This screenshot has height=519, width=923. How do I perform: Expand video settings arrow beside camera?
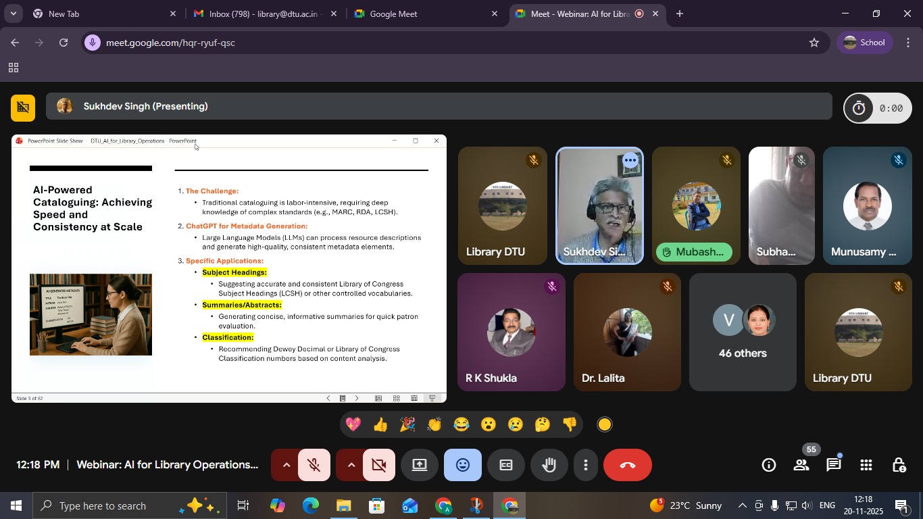[351, 465]
